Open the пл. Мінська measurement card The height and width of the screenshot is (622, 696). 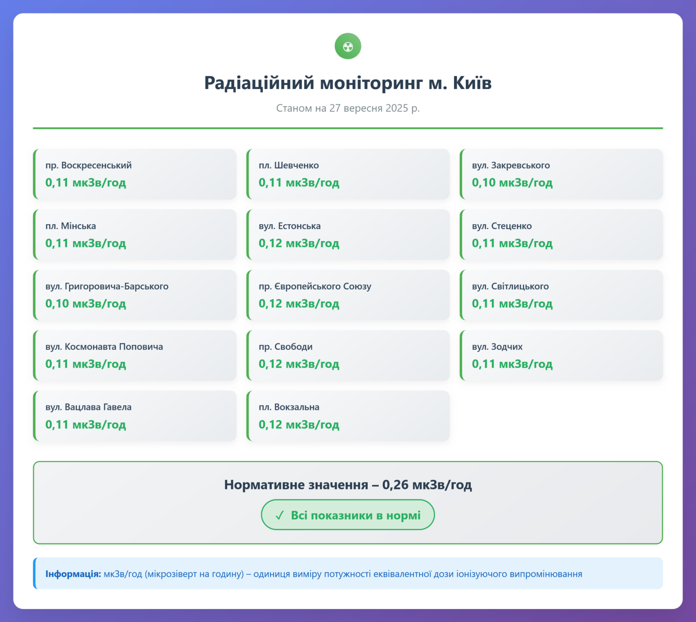[135, 235]
